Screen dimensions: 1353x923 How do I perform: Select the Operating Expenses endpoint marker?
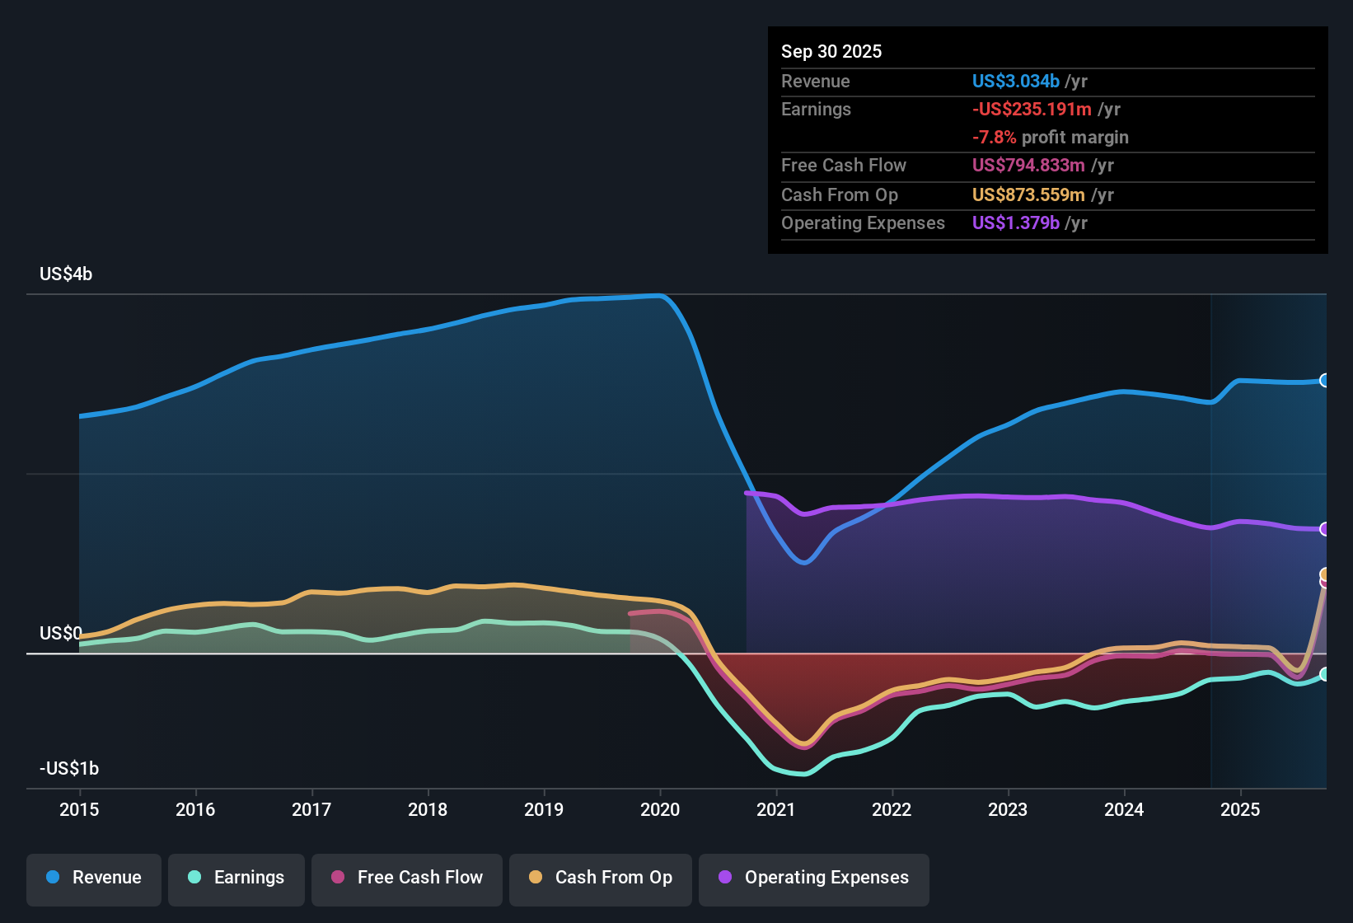(1325, 528)
